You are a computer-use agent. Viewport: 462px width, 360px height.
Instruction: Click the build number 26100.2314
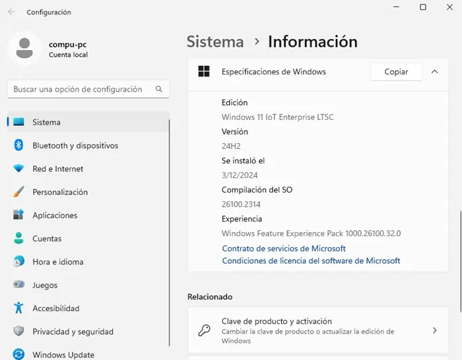click(x=241, y=204)
